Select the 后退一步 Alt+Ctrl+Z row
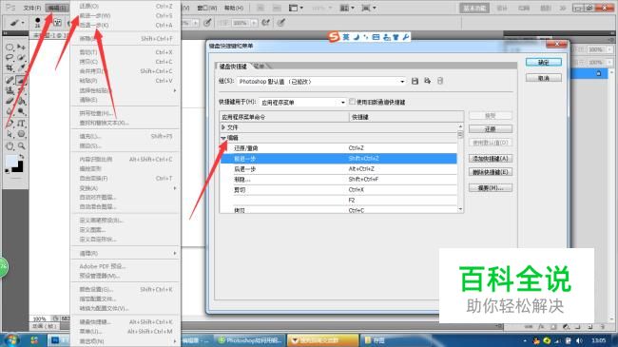This screenshot has height=347, width=618. [x=338, y=169]
